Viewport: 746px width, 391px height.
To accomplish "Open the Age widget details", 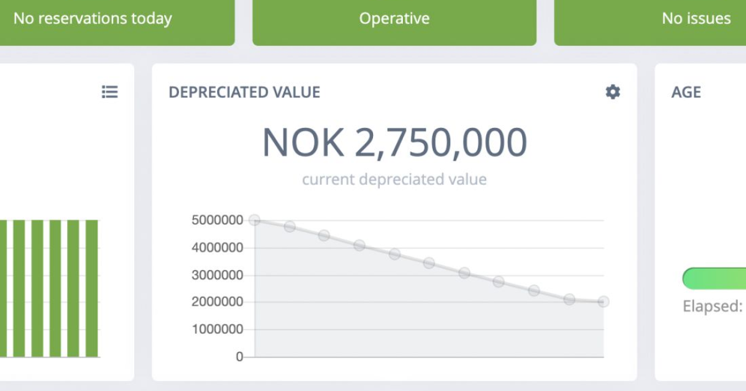I will [x=686, y=92].
